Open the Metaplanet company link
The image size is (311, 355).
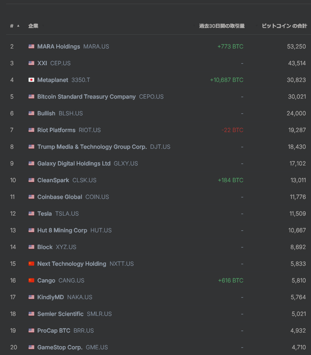(x=53, y=80)
